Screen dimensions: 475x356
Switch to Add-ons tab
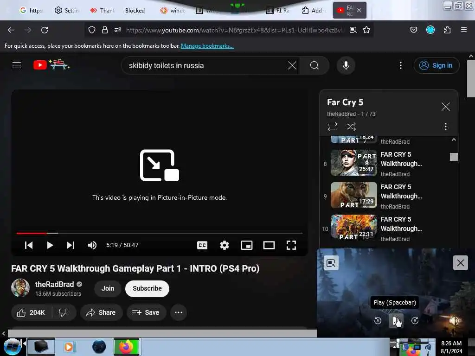(314, 10)
